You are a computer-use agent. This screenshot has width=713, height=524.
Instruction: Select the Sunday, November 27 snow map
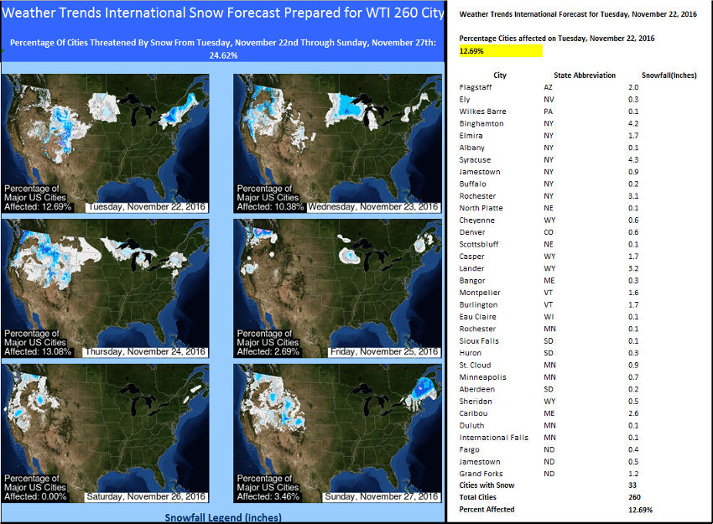click(x=337, y=432)
